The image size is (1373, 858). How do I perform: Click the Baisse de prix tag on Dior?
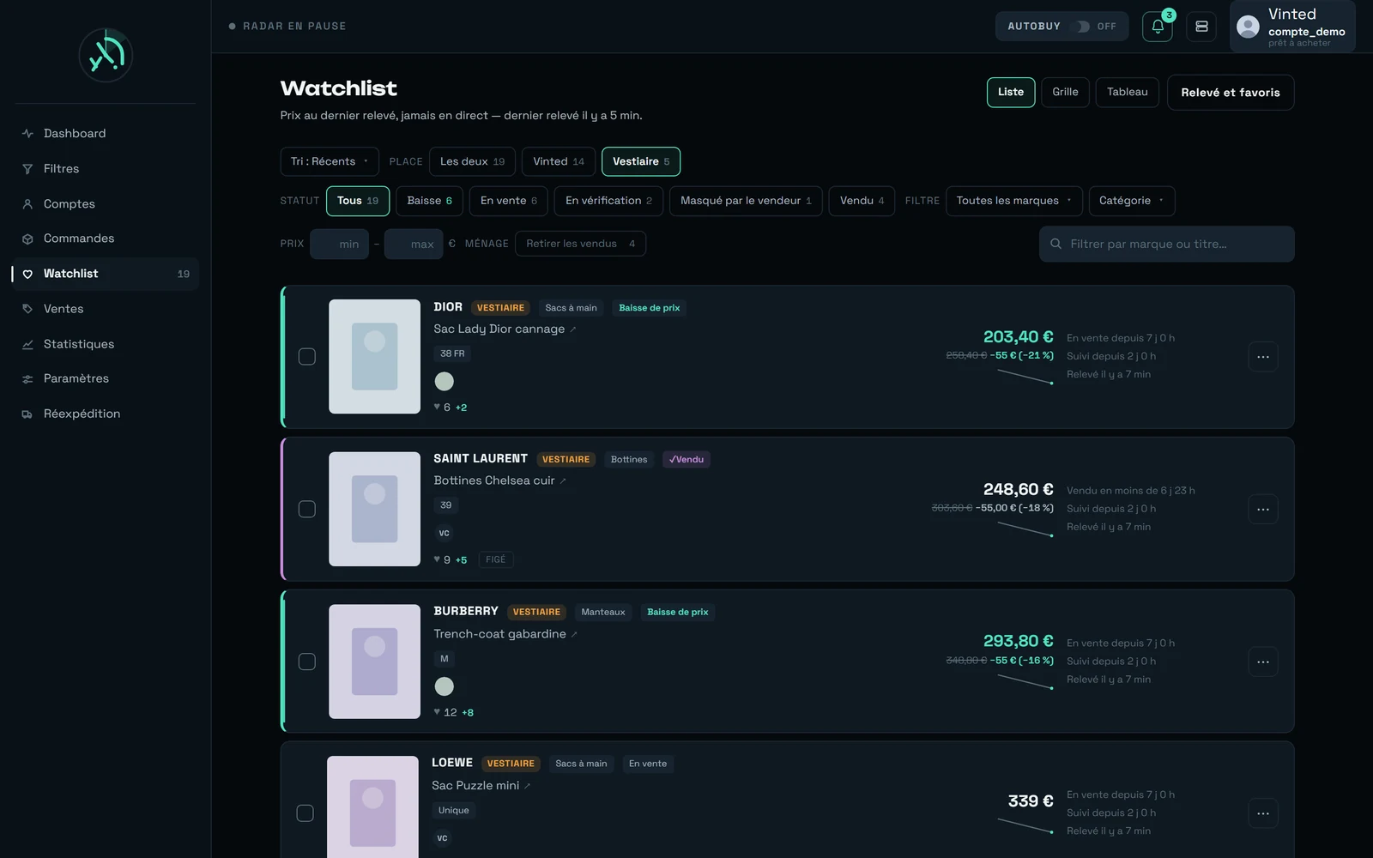pyautogui.click(x=650, y=308)
